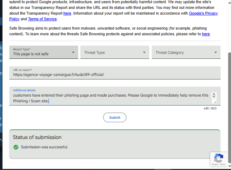The width and height of the screenshot is (231, 170).
Task: Click the '685 / 800' character counter
Action: pos(210,109)
